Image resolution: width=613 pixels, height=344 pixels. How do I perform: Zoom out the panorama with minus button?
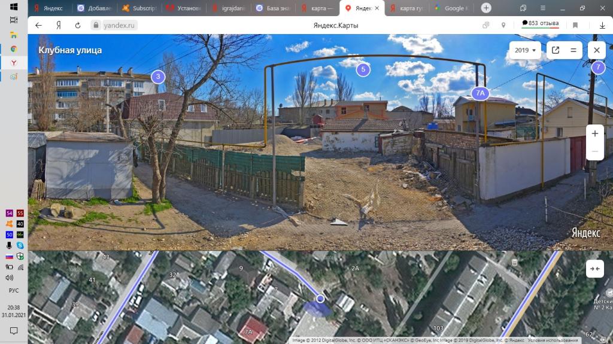click(594, 151)
